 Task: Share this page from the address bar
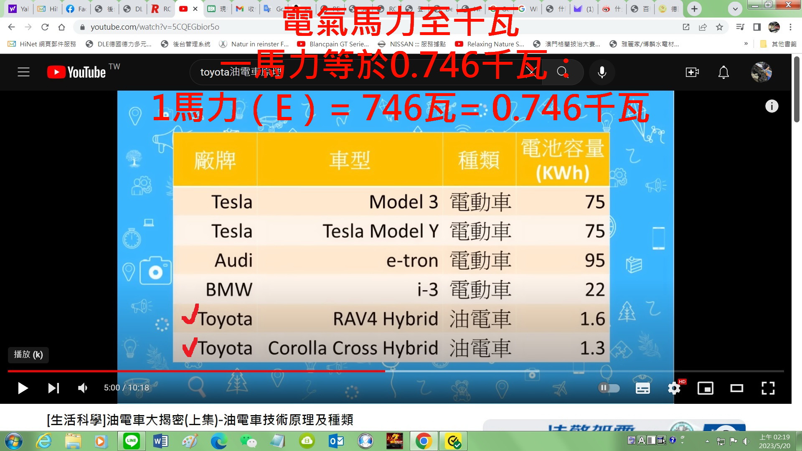pyautogui.click(x=703, y=27)
